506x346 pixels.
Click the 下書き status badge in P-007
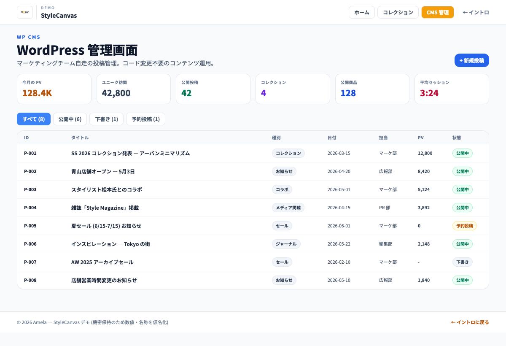pos(463,262)
